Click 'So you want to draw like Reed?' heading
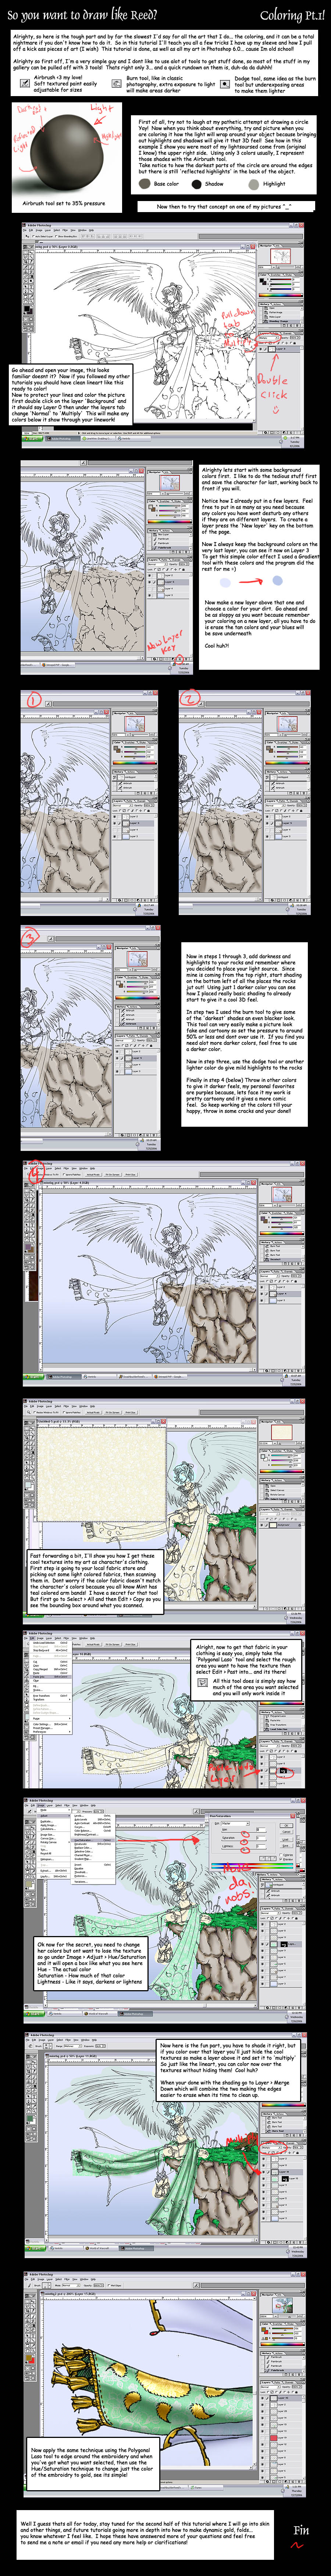The width and height of the screenshot is (331, 2576). 82,15
